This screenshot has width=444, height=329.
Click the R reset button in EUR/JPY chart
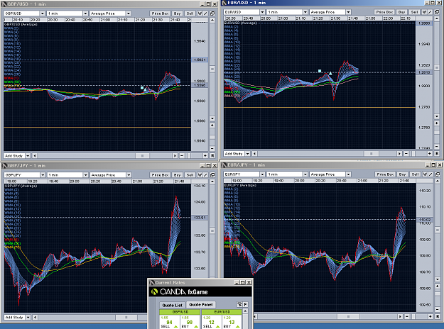(438, 316)
